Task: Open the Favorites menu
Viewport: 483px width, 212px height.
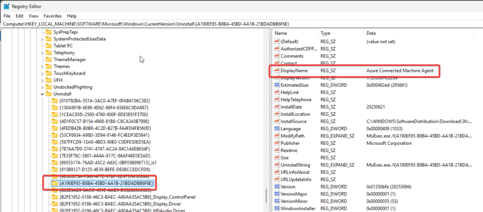Action: (53, 16)
